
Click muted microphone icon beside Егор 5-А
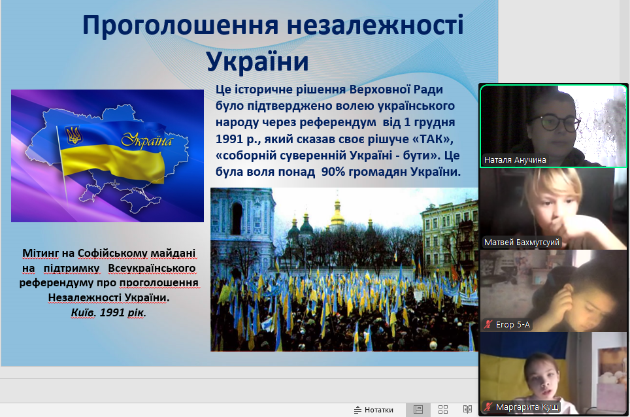click(488, 325)
